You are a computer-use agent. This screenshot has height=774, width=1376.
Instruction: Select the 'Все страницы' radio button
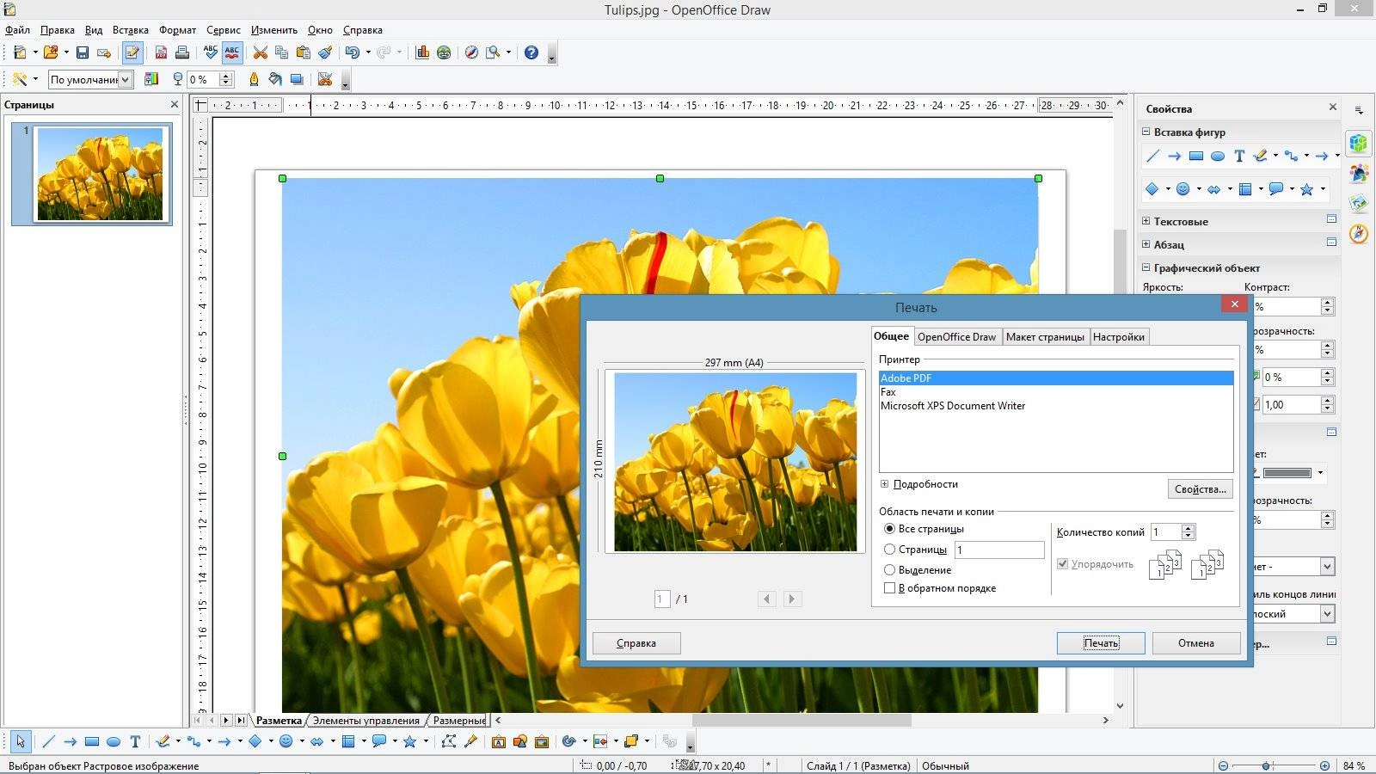(890, 529)
